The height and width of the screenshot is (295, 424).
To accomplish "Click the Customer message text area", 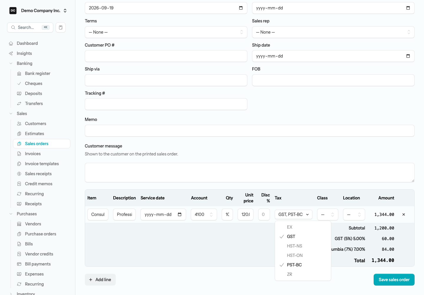I will coord(249,173).
